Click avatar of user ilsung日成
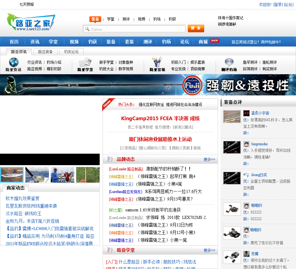This screenshot has width=296, height=269. click(x=246, y=175)
